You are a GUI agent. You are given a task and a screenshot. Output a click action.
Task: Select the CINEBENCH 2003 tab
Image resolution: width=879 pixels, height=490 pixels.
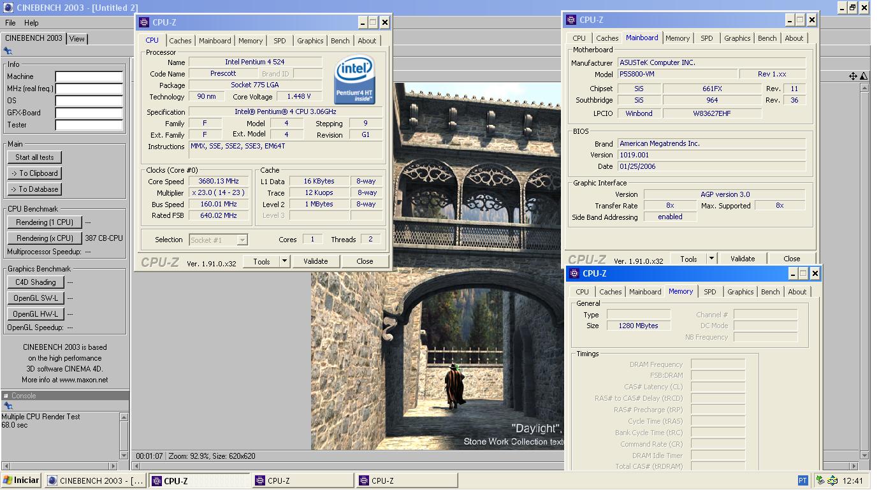pos(34,38)
